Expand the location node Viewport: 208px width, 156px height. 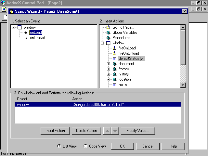pos(109,79)
